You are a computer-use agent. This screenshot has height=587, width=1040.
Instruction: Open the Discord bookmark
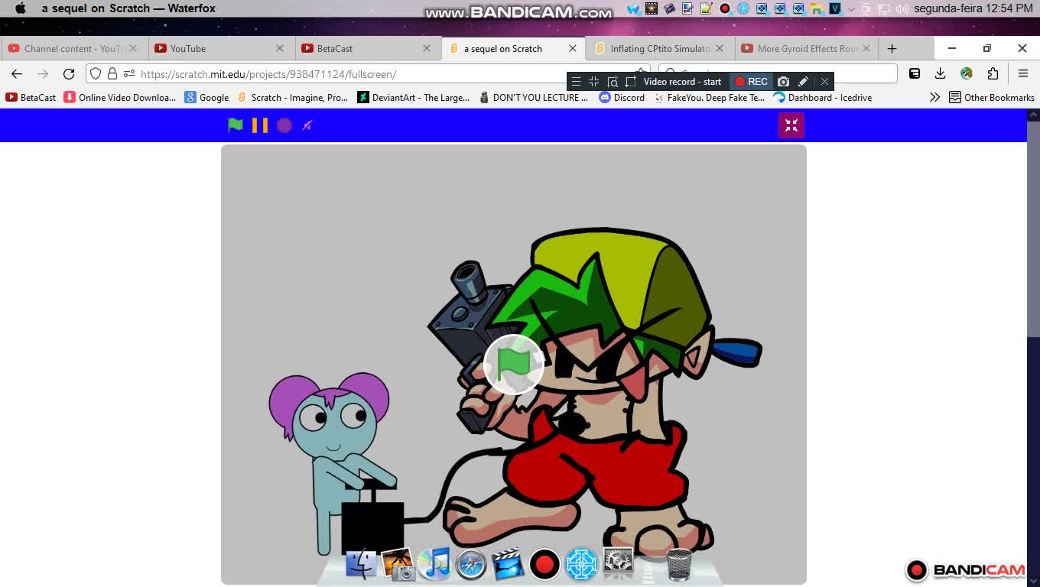click(622, 97)
